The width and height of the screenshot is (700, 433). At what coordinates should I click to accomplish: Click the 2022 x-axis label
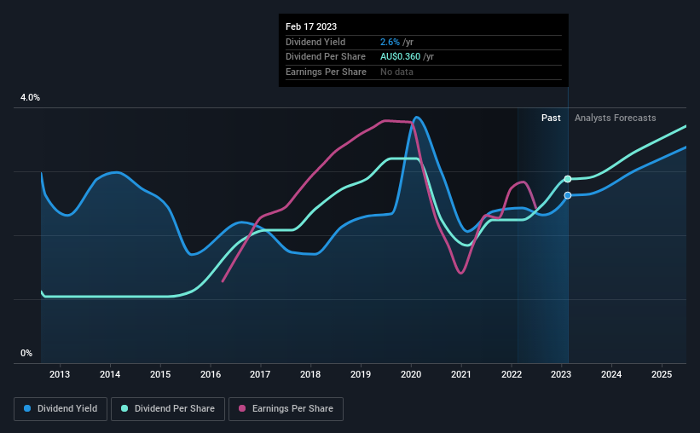[512, 374]
